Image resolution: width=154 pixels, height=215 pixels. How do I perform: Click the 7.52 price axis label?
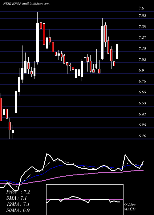tap(142, 16)
